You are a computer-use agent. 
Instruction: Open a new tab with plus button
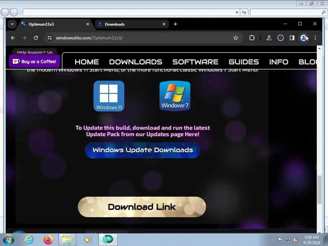(176, 24)
